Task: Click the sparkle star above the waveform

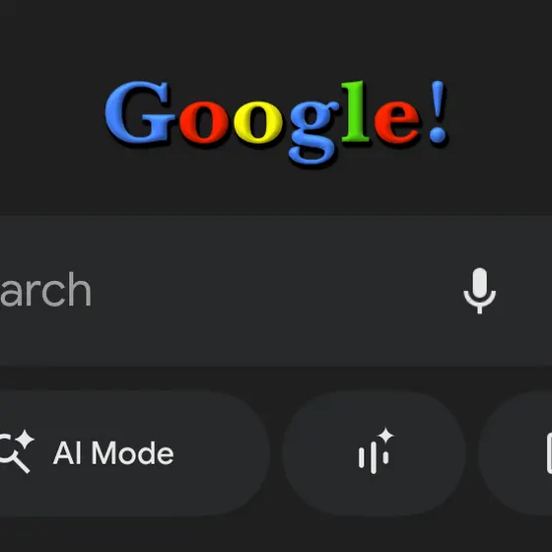Action: pos(386,435)
